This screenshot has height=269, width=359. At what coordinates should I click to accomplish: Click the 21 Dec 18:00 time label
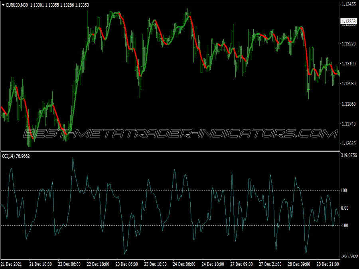coord(41,264)
